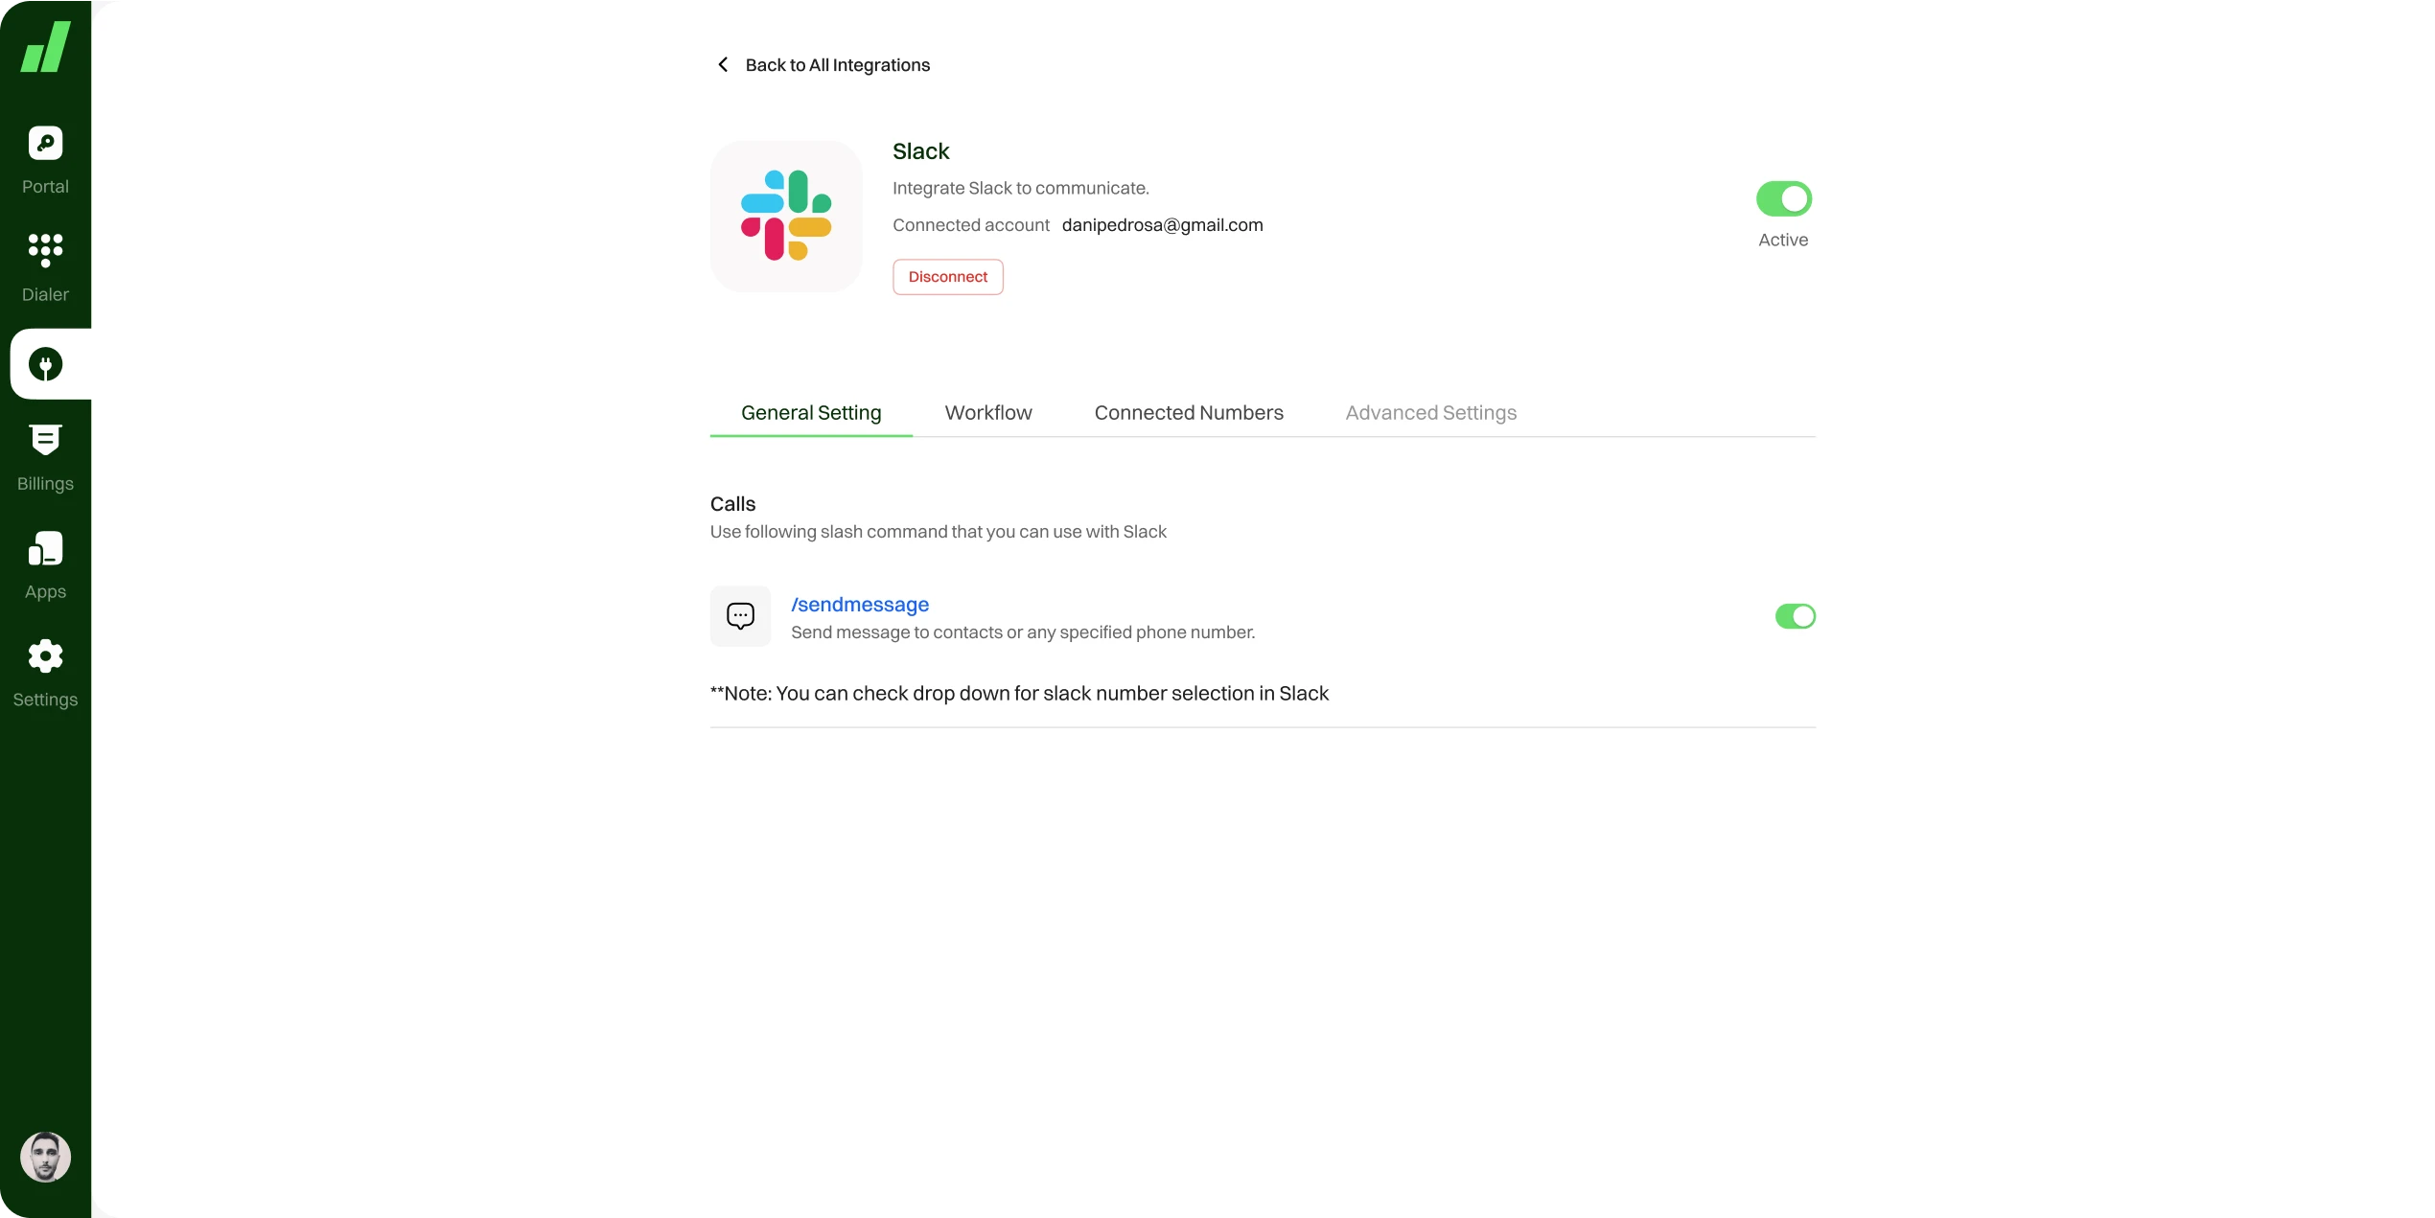
Task: Select the Advanced Settings tab
Action: 1430,413
